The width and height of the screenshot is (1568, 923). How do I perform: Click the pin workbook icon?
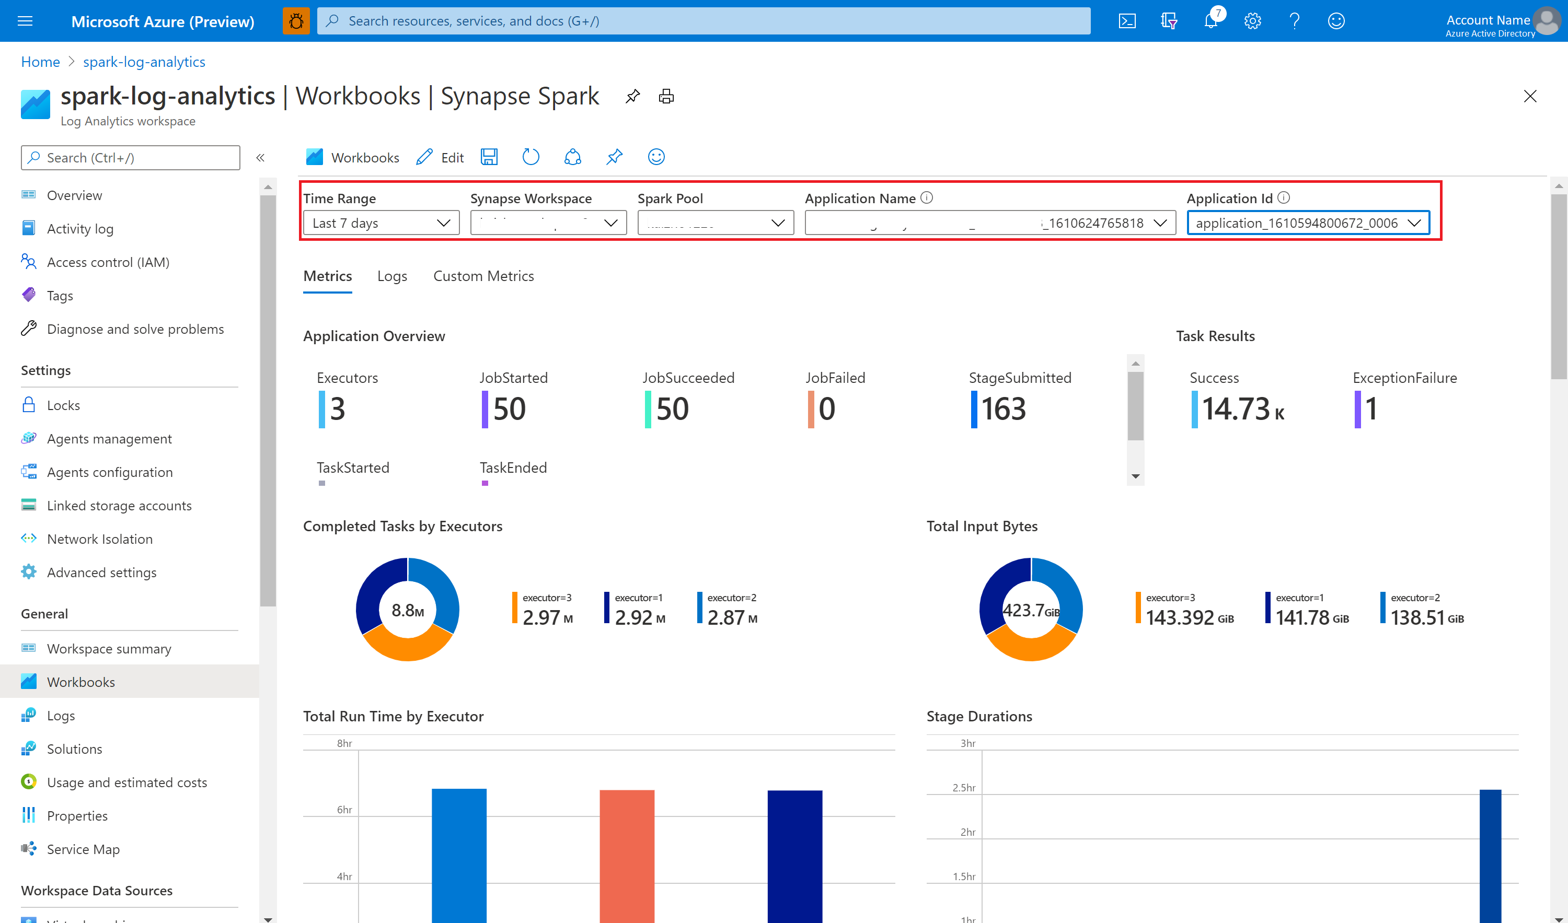(x=614, y=157)
